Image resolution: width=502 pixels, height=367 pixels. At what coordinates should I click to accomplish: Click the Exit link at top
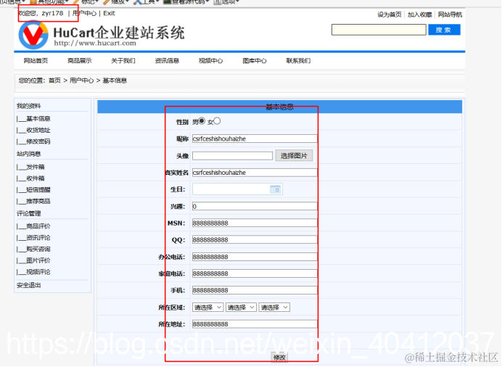pyautogui.click(x=109, y=14)
